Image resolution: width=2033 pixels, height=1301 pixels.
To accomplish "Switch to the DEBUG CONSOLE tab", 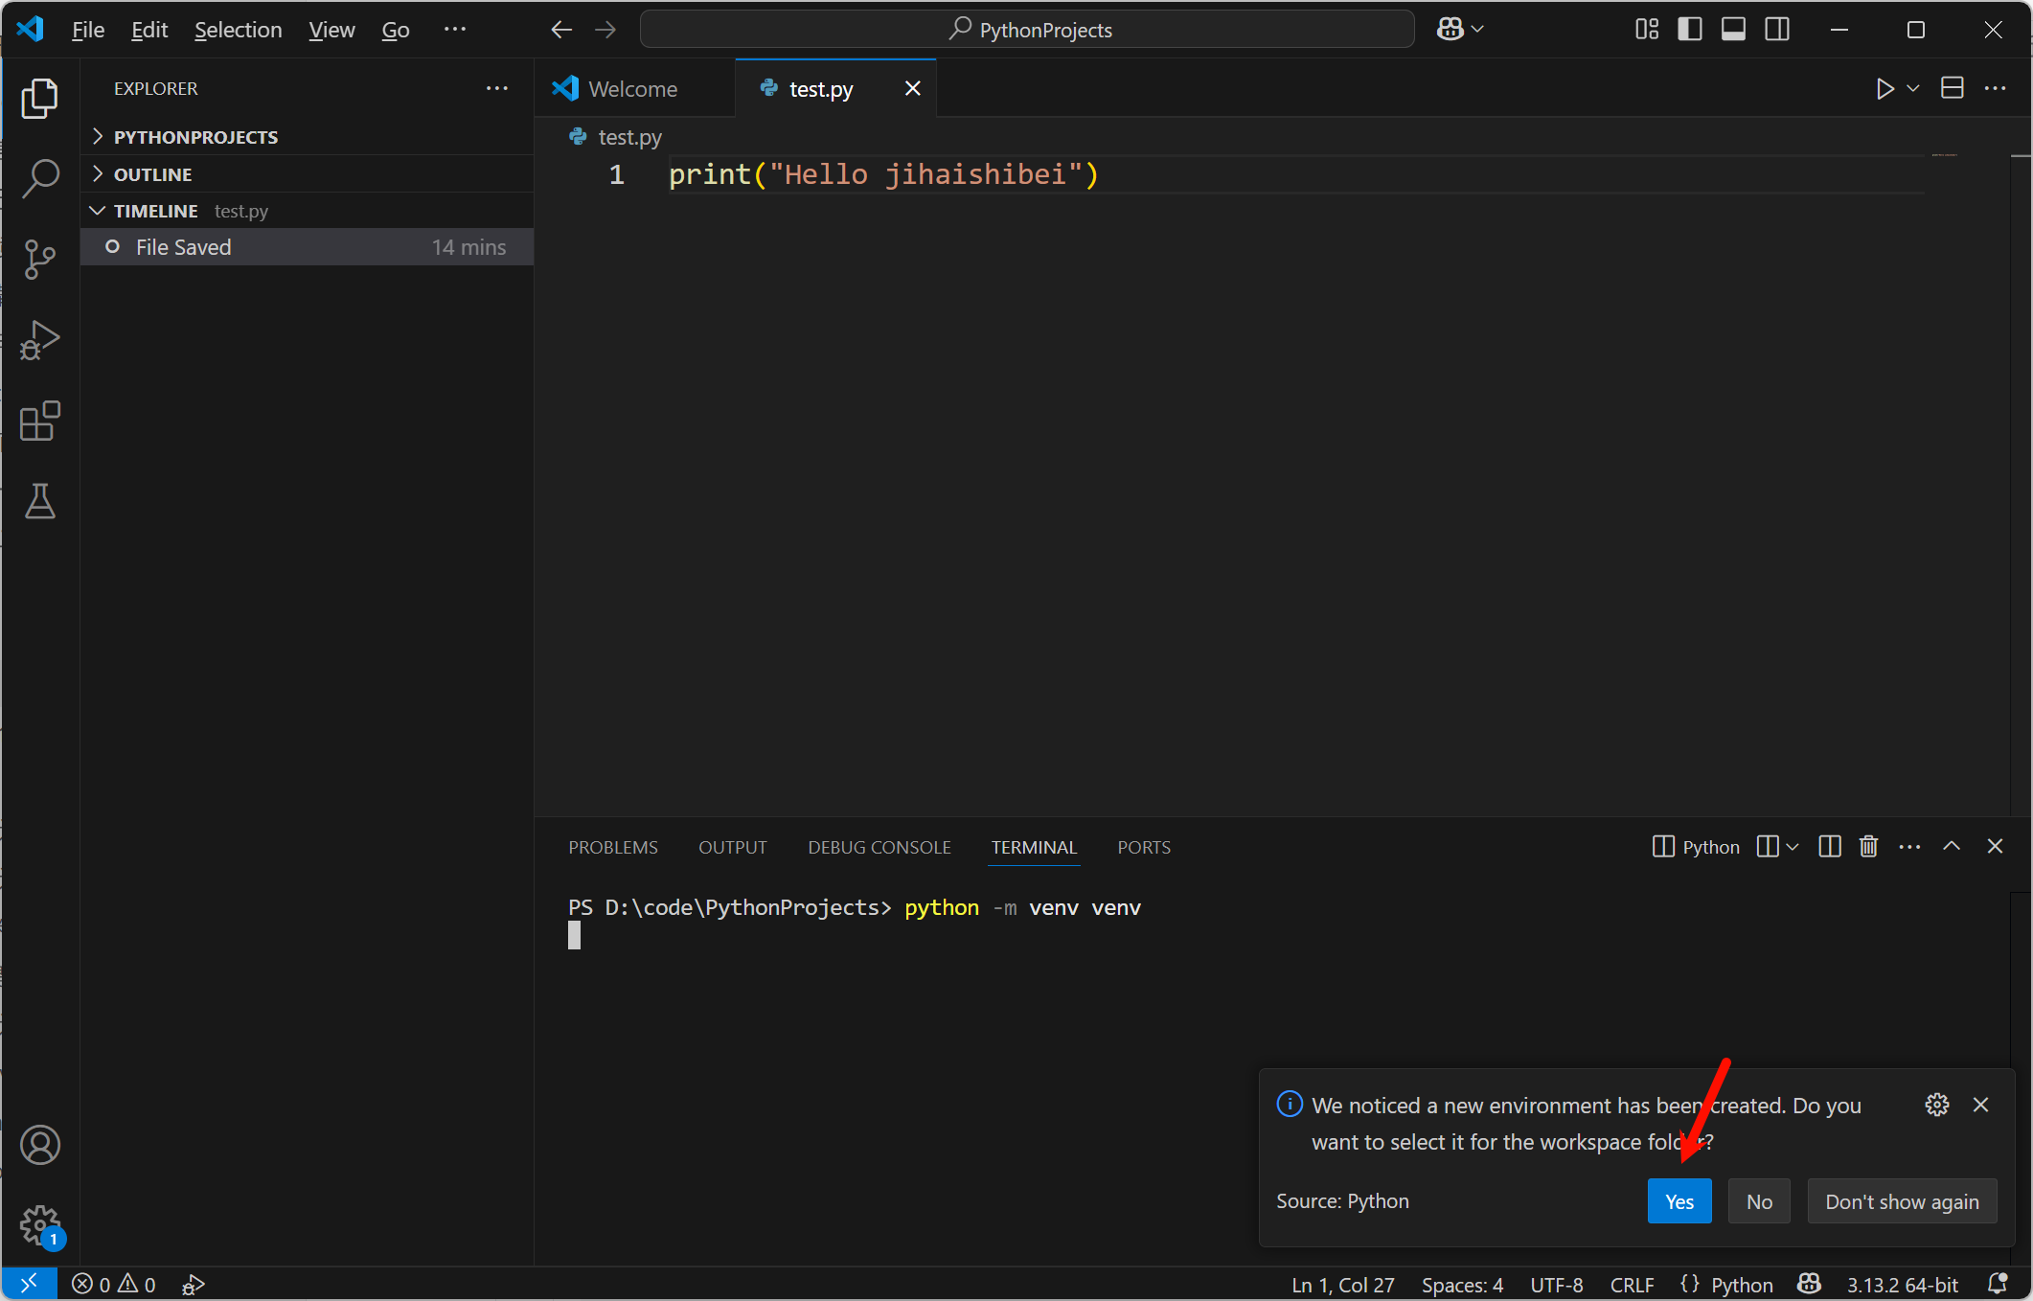I will click(x=879, y=847).
